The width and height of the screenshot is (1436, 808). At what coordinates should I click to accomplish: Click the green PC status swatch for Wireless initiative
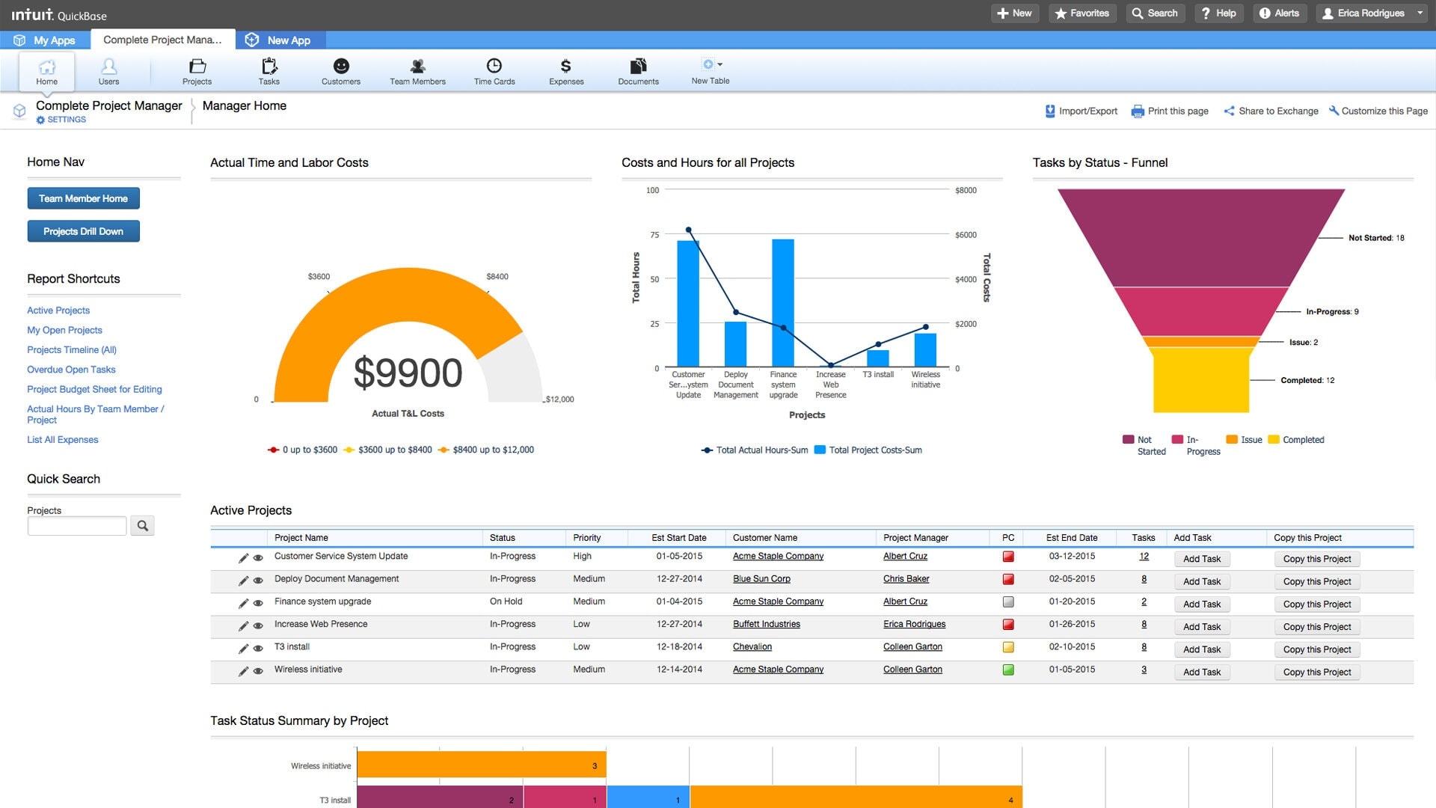[x=1008, y=671]
